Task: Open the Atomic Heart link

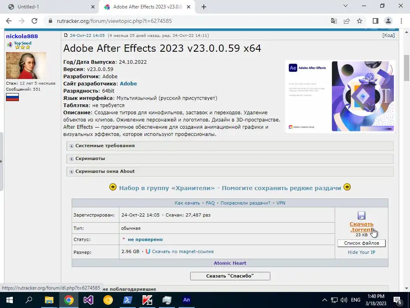Action: point(230,263)
